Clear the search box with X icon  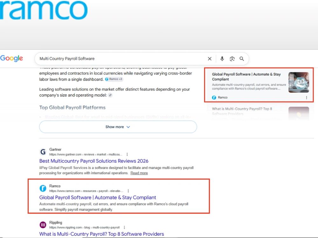pos(210,59)
